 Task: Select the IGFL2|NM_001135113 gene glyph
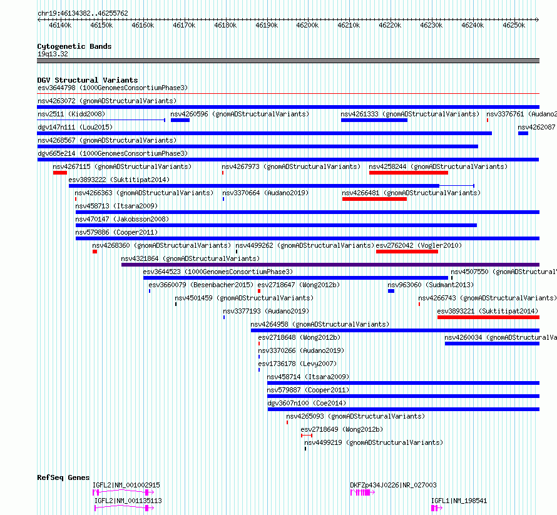click(125, 508)
